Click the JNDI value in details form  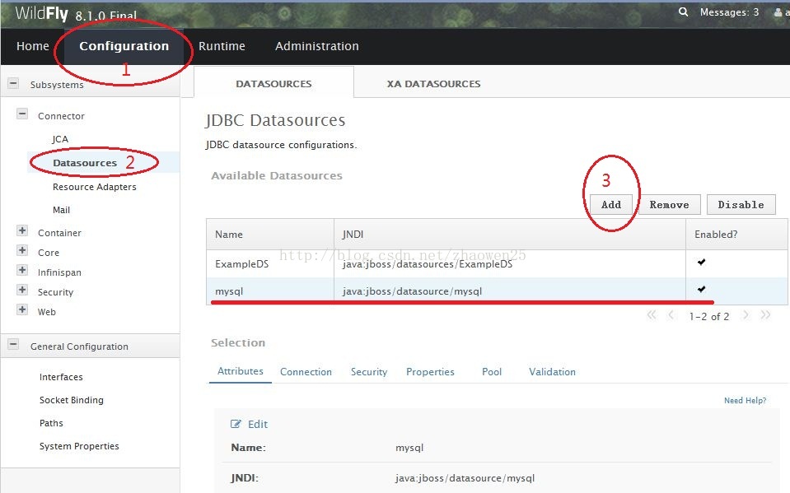465,478
